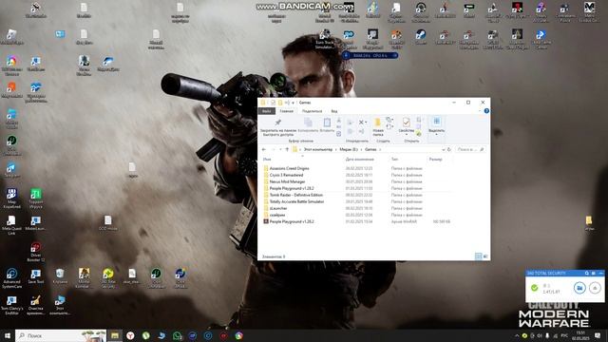Click Properties icon in the title bar toolbar
Screen dimensions: 608x342
pos(273,103)
